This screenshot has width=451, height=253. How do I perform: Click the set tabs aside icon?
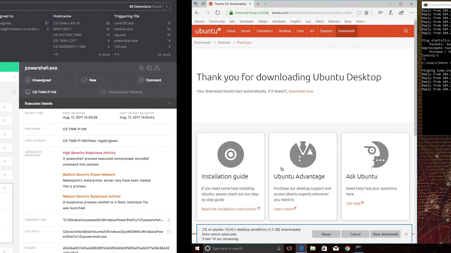[x=203, y=4]
